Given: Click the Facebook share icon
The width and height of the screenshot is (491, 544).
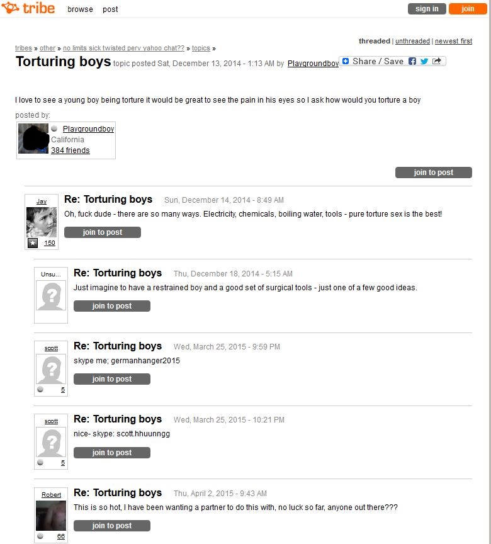Looking at the screenshot, I should 412,62.
